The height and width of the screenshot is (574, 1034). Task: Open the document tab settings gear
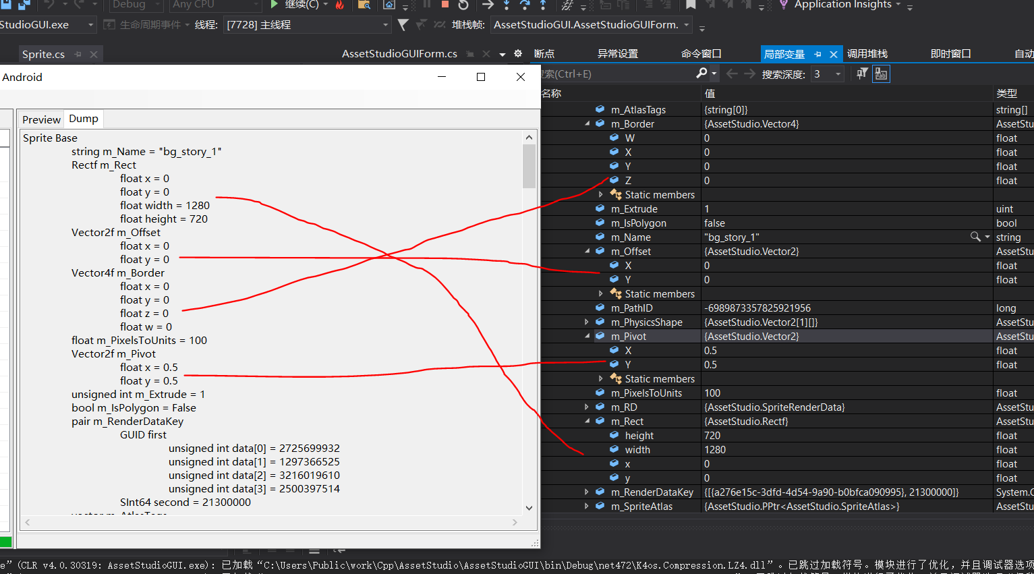click(x=518, y=54)
